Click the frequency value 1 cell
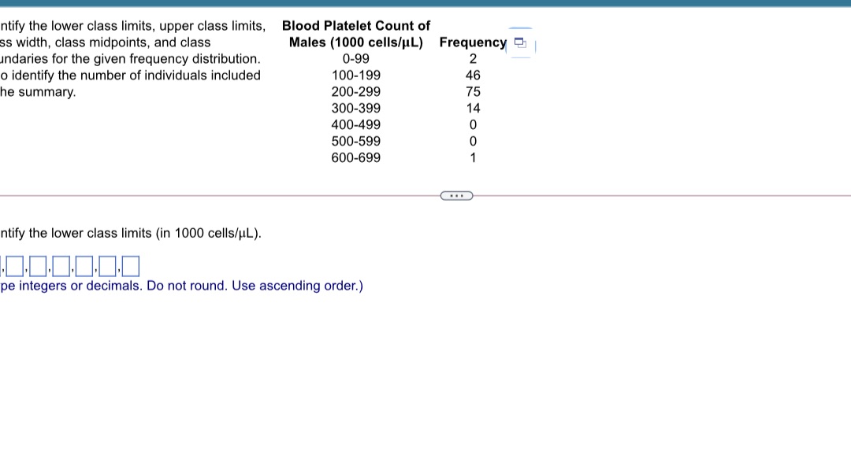The image size is (851, 458). pos(472,157)
